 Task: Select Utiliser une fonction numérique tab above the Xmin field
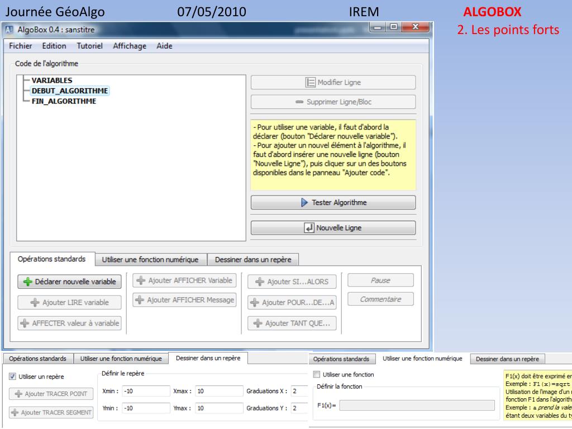[x=121, y=359]
